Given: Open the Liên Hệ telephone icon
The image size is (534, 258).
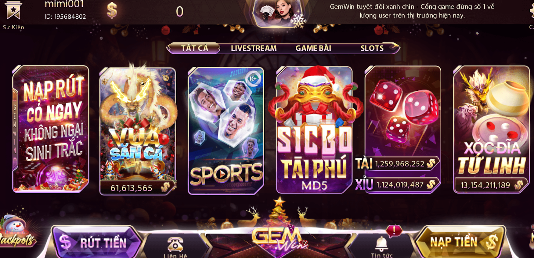Looking at the screenshot, I should point(175,244).
